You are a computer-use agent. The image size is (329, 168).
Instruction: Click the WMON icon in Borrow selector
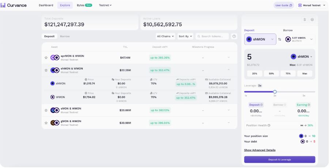point(288,39)
